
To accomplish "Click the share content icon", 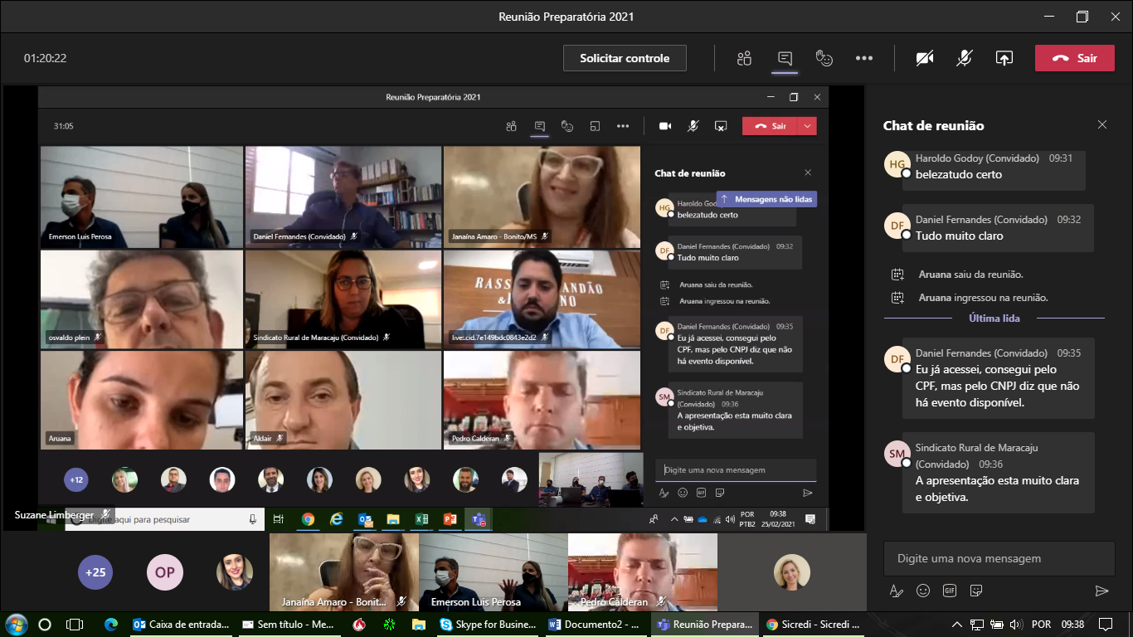I will click(x=1004, y=58).
